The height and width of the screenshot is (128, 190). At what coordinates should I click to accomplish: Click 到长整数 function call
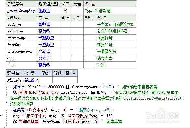(71, 122)
